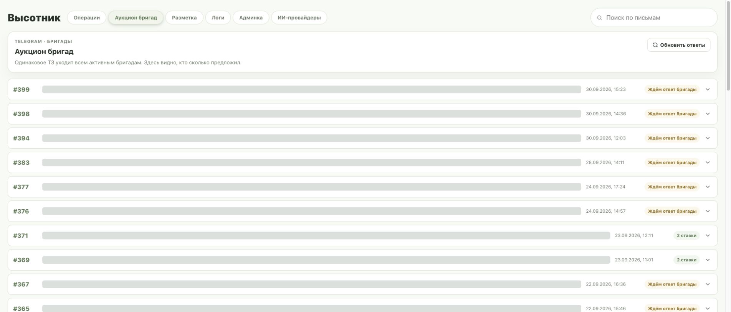The height and width of the screenshot is (312, 731).
Task: Click Ждём ответ бригады badge on row #383
Action: 672,163
